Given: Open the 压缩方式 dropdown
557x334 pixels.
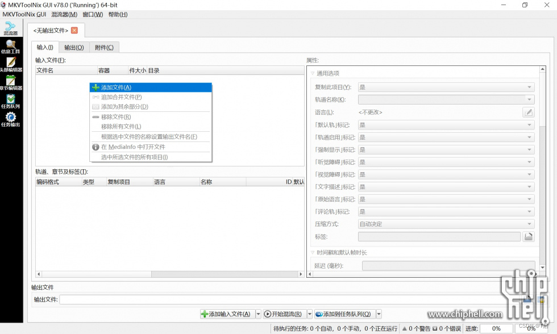Looking at the screenshot, I should [446, 224].
